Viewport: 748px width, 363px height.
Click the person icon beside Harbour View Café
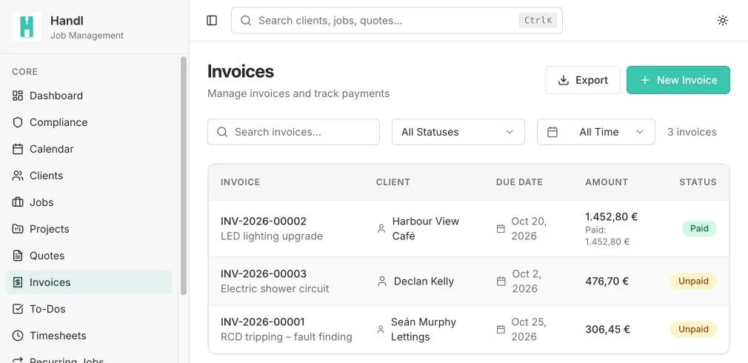pyautogui.click(x=381, y=228)
